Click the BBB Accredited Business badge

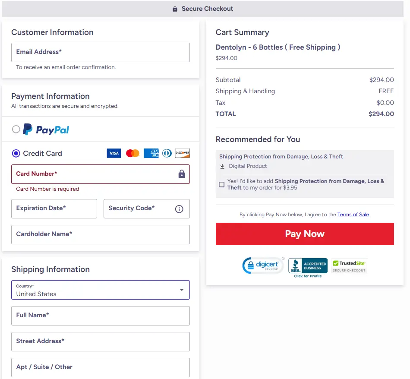pyautogui.click(x=308, y=266)
